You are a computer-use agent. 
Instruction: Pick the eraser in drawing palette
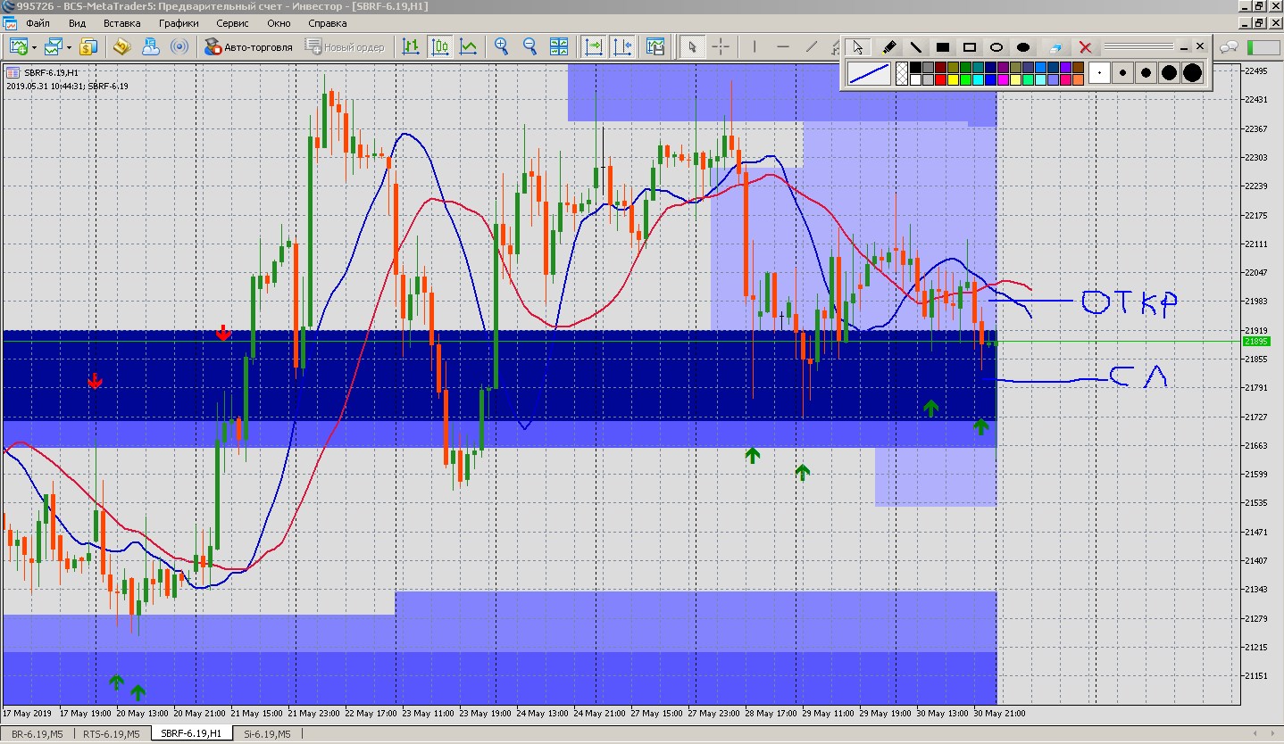[1056, 47]
